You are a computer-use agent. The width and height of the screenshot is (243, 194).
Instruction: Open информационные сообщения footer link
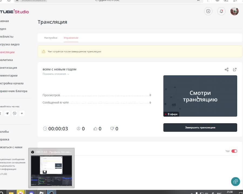click(x=12, y=159)
